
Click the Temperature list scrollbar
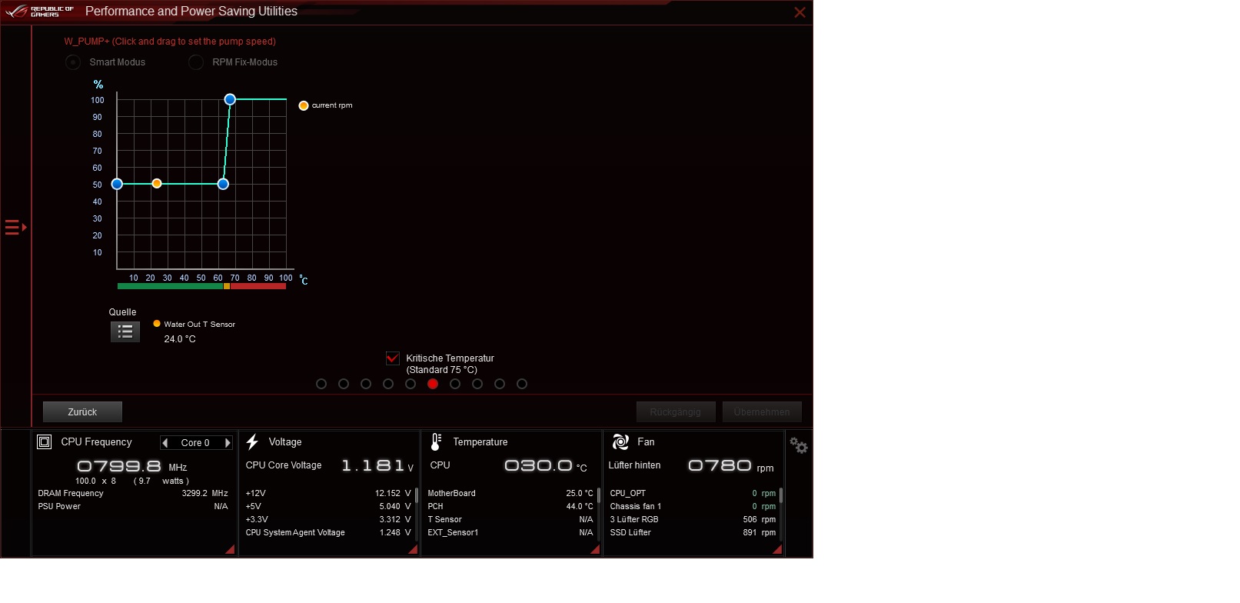click(x=598, y=495)
